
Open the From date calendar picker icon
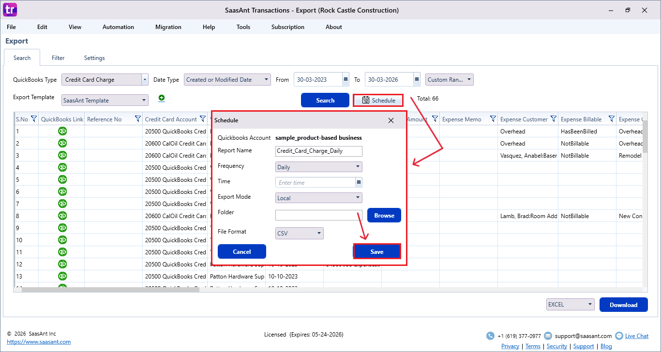pyautogui.click(x=346, y=80)
